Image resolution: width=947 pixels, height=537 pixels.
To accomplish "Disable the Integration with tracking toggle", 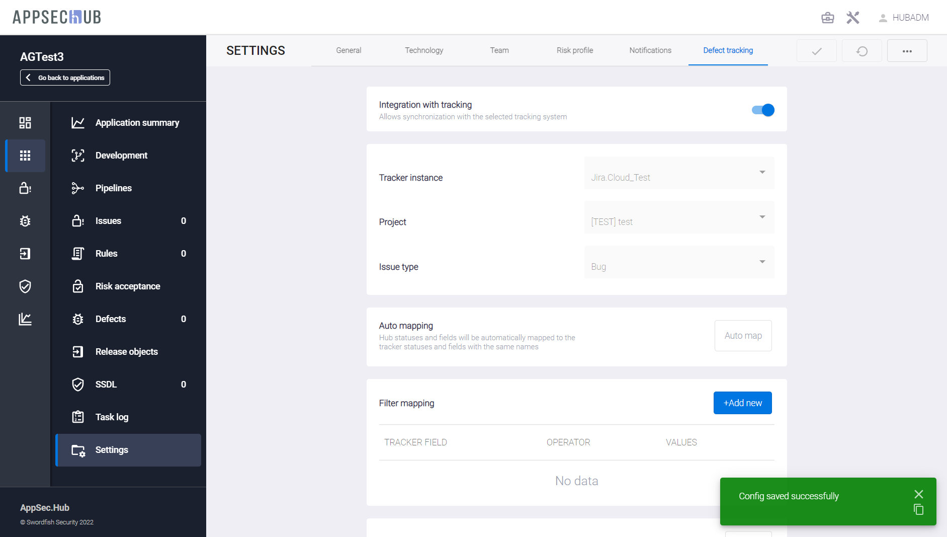I will click(762, 110).
